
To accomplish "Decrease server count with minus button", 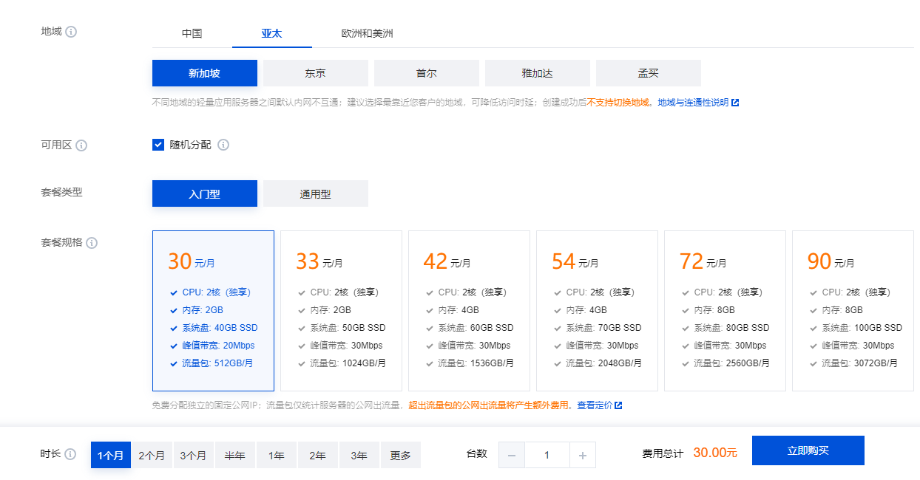I will pos(511,456).
